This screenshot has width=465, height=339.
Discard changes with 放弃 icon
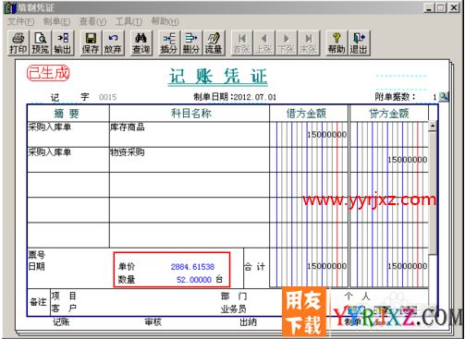(113, 42)
